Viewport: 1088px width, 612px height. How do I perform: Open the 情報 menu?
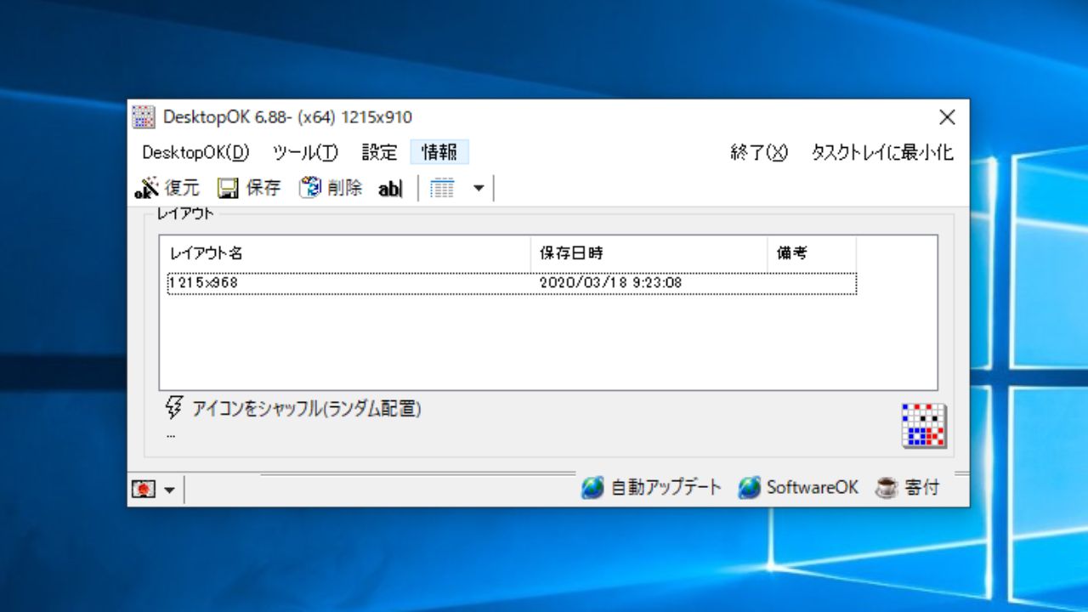point(439,152)
